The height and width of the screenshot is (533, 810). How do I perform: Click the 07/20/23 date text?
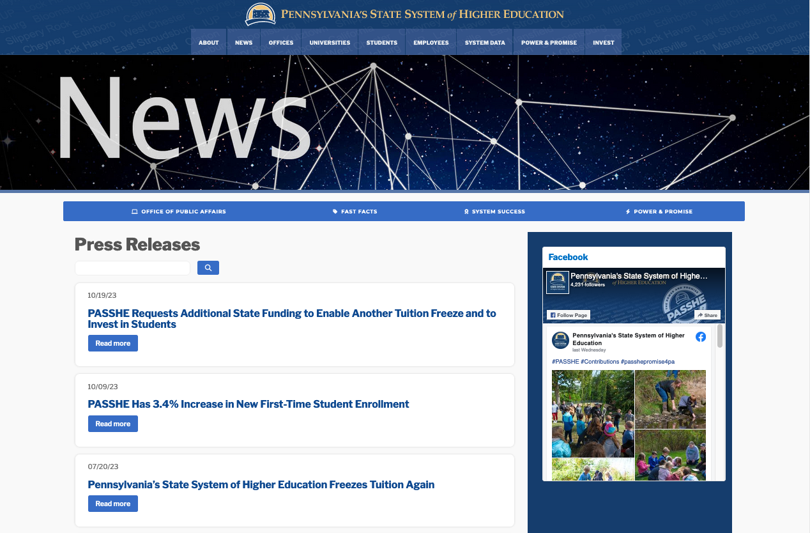(x=103, y=467)
